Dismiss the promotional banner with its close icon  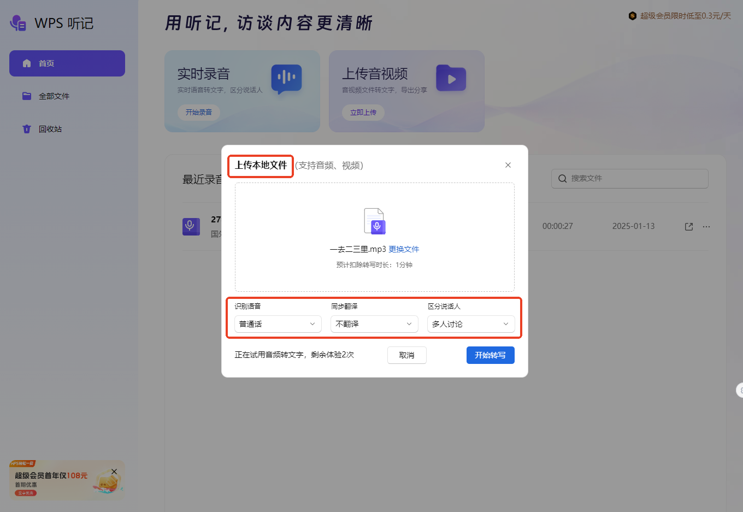click(x=114, y=470)
